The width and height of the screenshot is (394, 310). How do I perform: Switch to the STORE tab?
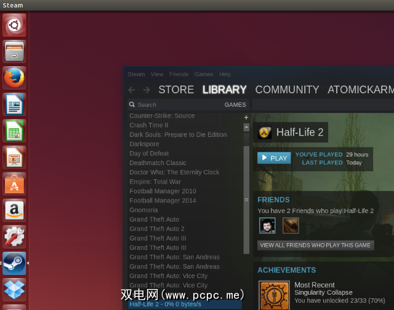176,90
